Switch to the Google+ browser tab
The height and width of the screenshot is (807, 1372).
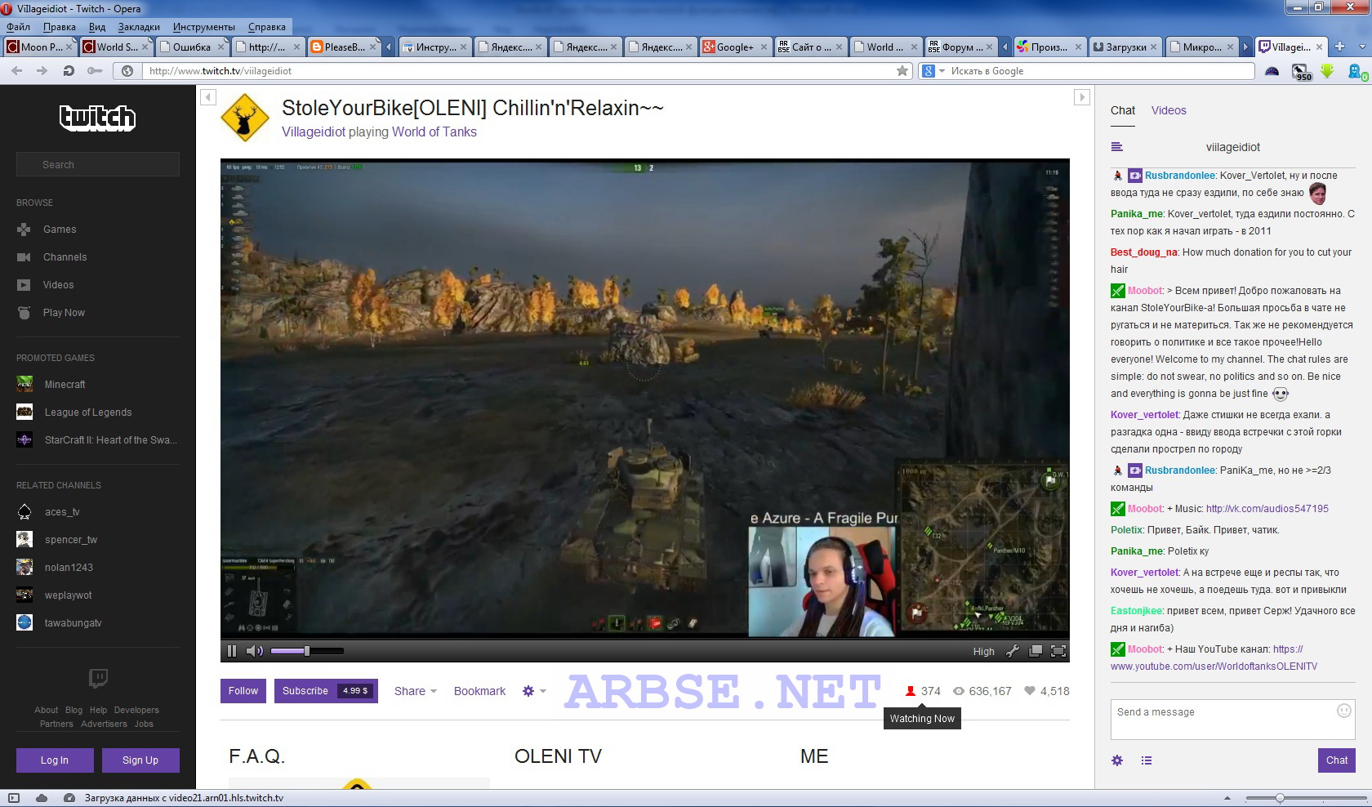pos(735,47)
